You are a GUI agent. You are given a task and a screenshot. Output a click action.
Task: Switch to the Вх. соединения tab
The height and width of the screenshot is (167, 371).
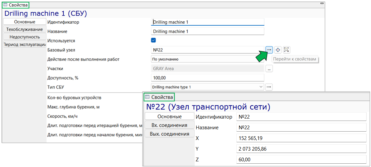tap(169, 125)
